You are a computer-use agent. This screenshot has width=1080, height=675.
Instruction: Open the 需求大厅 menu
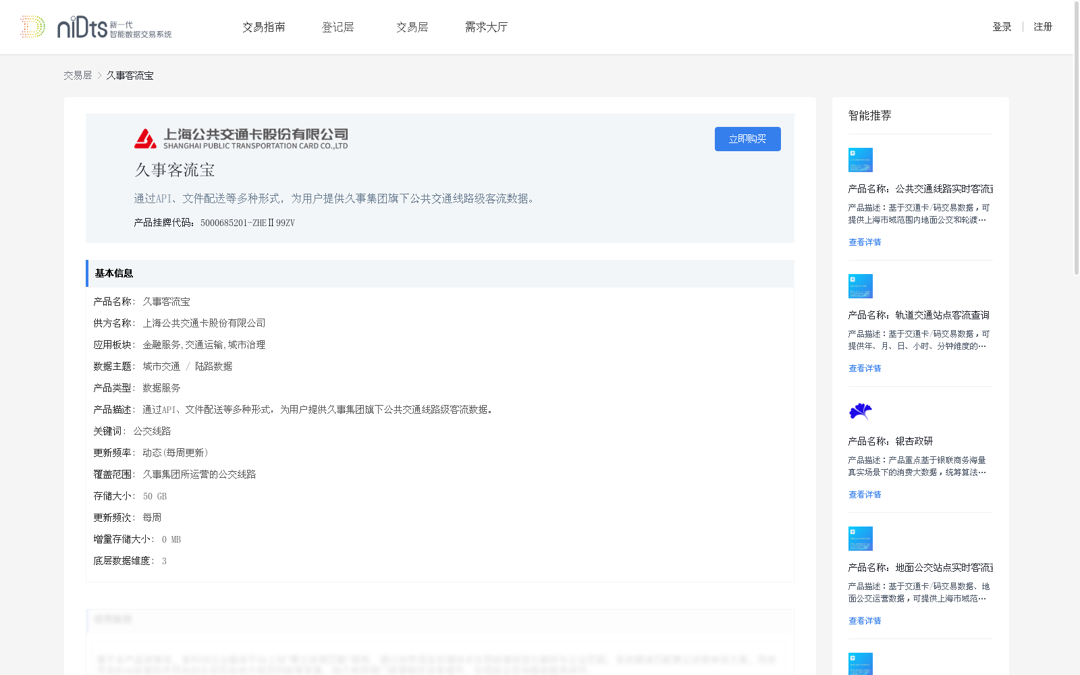pyautogui.click(x=486, y=27)
